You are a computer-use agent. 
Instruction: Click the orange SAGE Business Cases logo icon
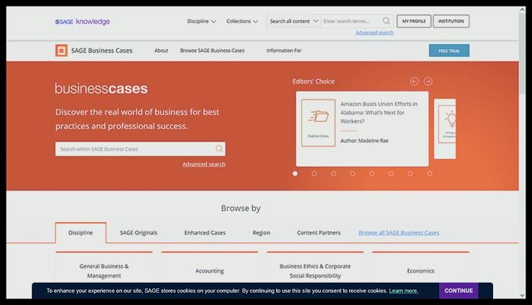[61, 50]
